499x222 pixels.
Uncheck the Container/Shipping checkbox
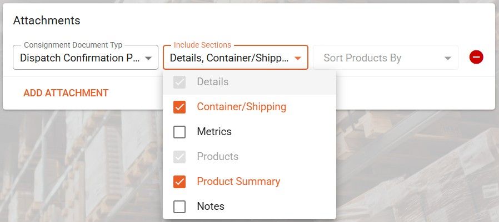(179, 107)
